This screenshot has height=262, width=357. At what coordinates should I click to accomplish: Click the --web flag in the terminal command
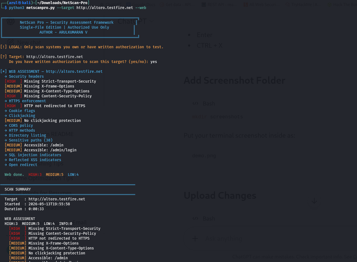[x=141, y=8]
